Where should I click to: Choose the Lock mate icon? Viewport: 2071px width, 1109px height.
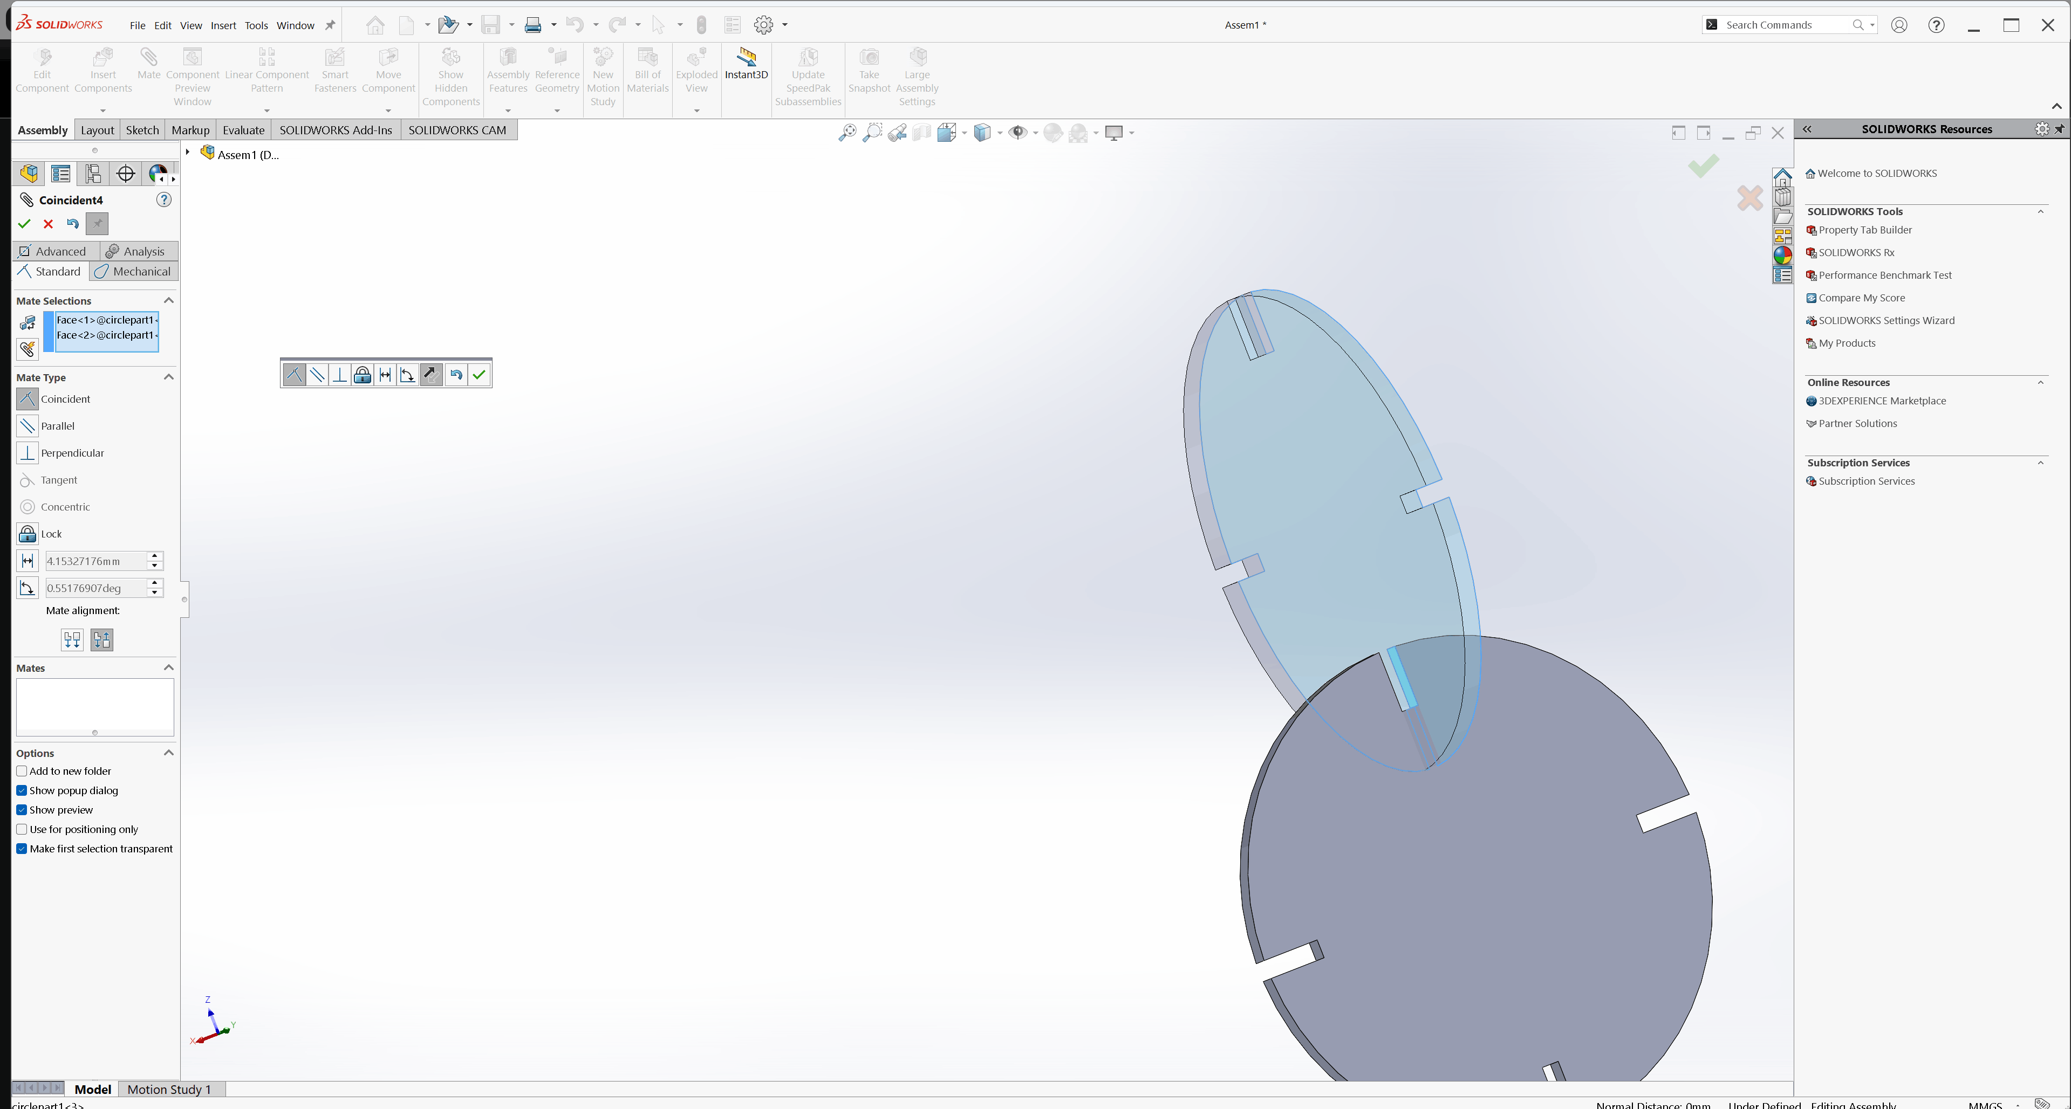coord(28,534)
